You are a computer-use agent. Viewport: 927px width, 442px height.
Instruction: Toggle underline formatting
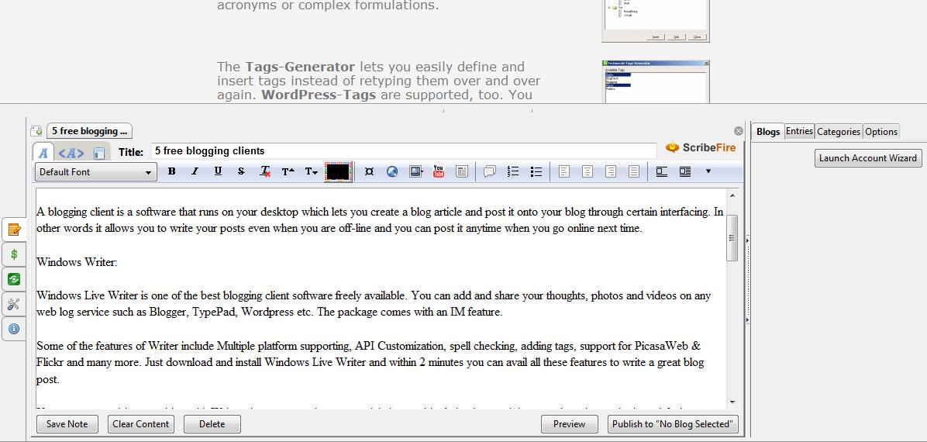(x=218, y=171)
